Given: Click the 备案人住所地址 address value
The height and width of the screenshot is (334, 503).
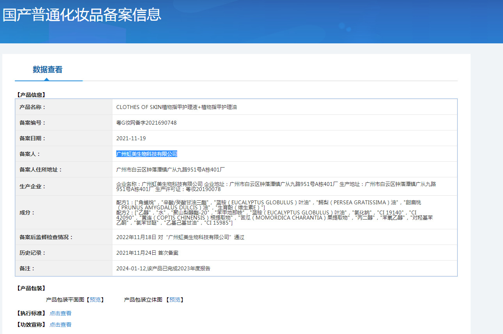Looking at the screenshot, I should (171, 170).
